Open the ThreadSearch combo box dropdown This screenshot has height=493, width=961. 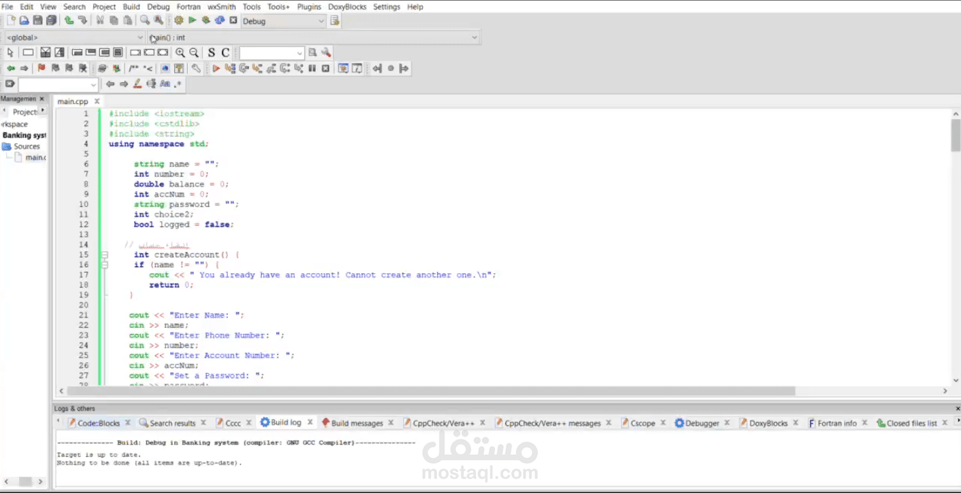coord(299,53)
